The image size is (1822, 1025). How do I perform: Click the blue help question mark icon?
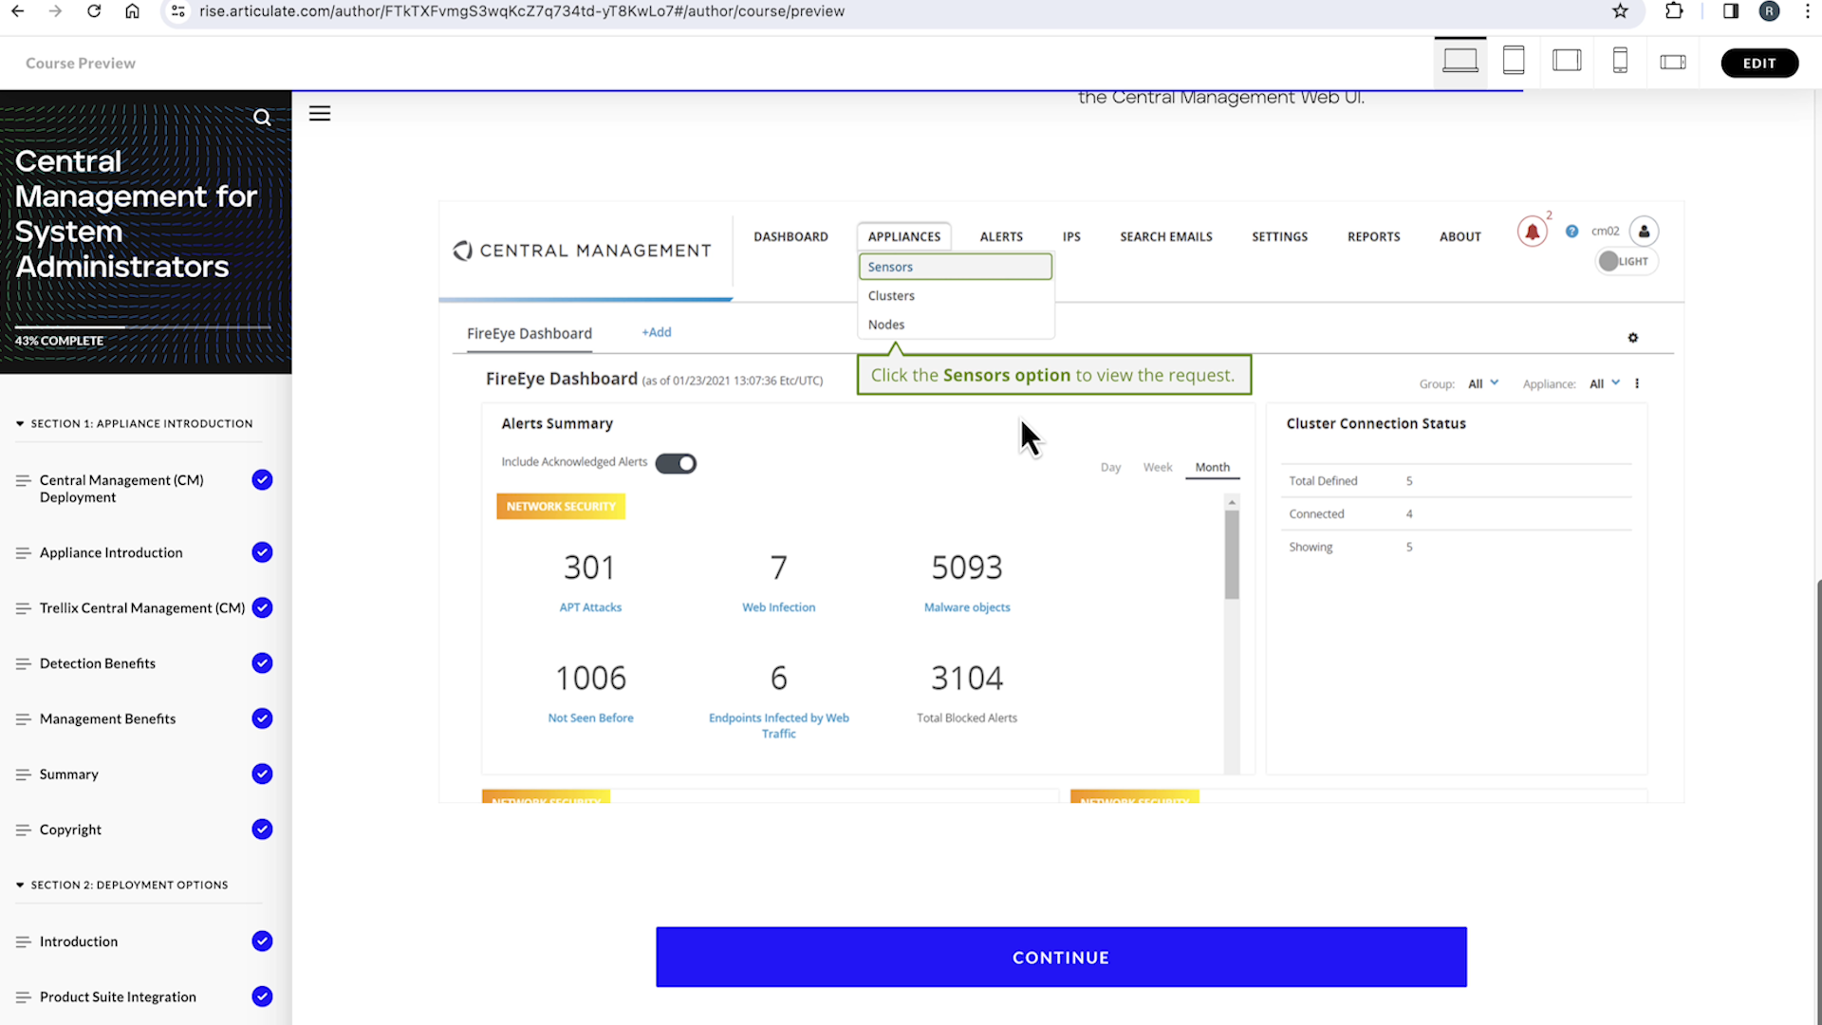(x=1571, y=232)
